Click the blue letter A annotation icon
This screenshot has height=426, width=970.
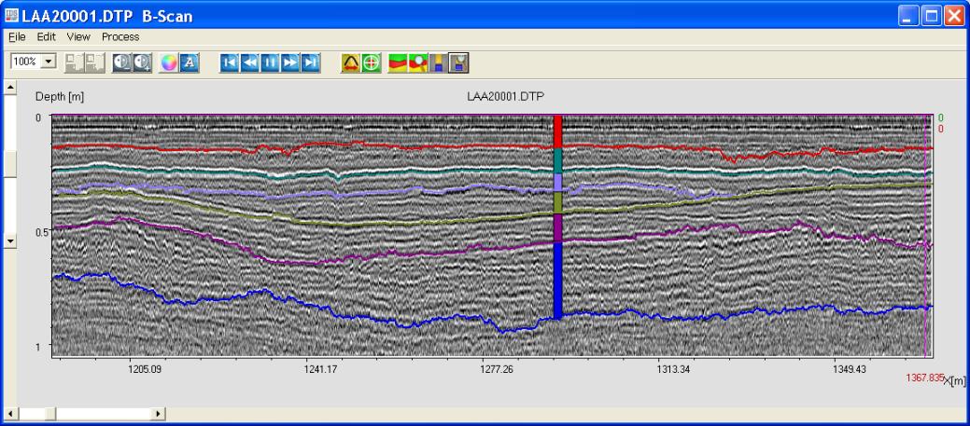click(x=190, y=62)
